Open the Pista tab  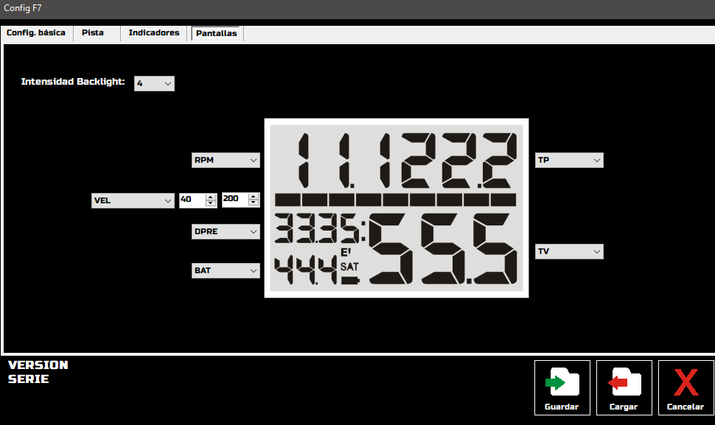tap(93, 33)
